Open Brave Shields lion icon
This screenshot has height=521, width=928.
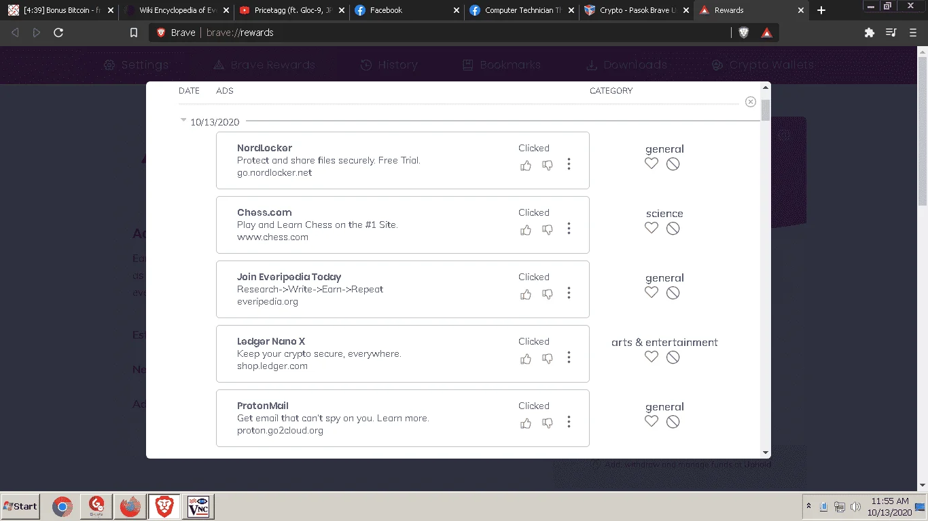744,33
